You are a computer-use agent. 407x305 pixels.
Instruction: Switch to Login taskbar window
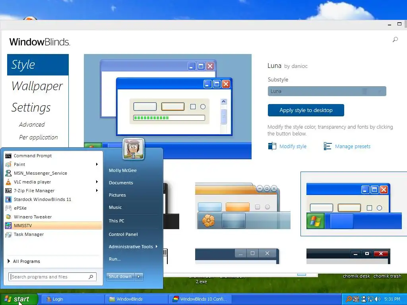pos(73,299)
